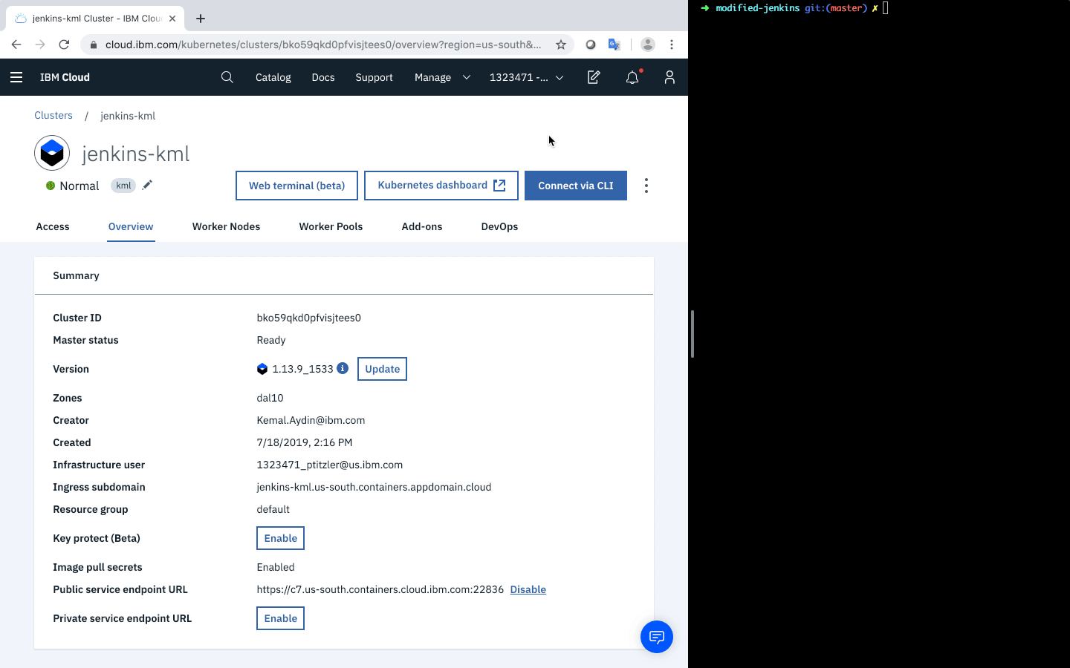1070x668 pixels.
Task: Disable the public service endpoint link
Action: [x=528, y=589]
